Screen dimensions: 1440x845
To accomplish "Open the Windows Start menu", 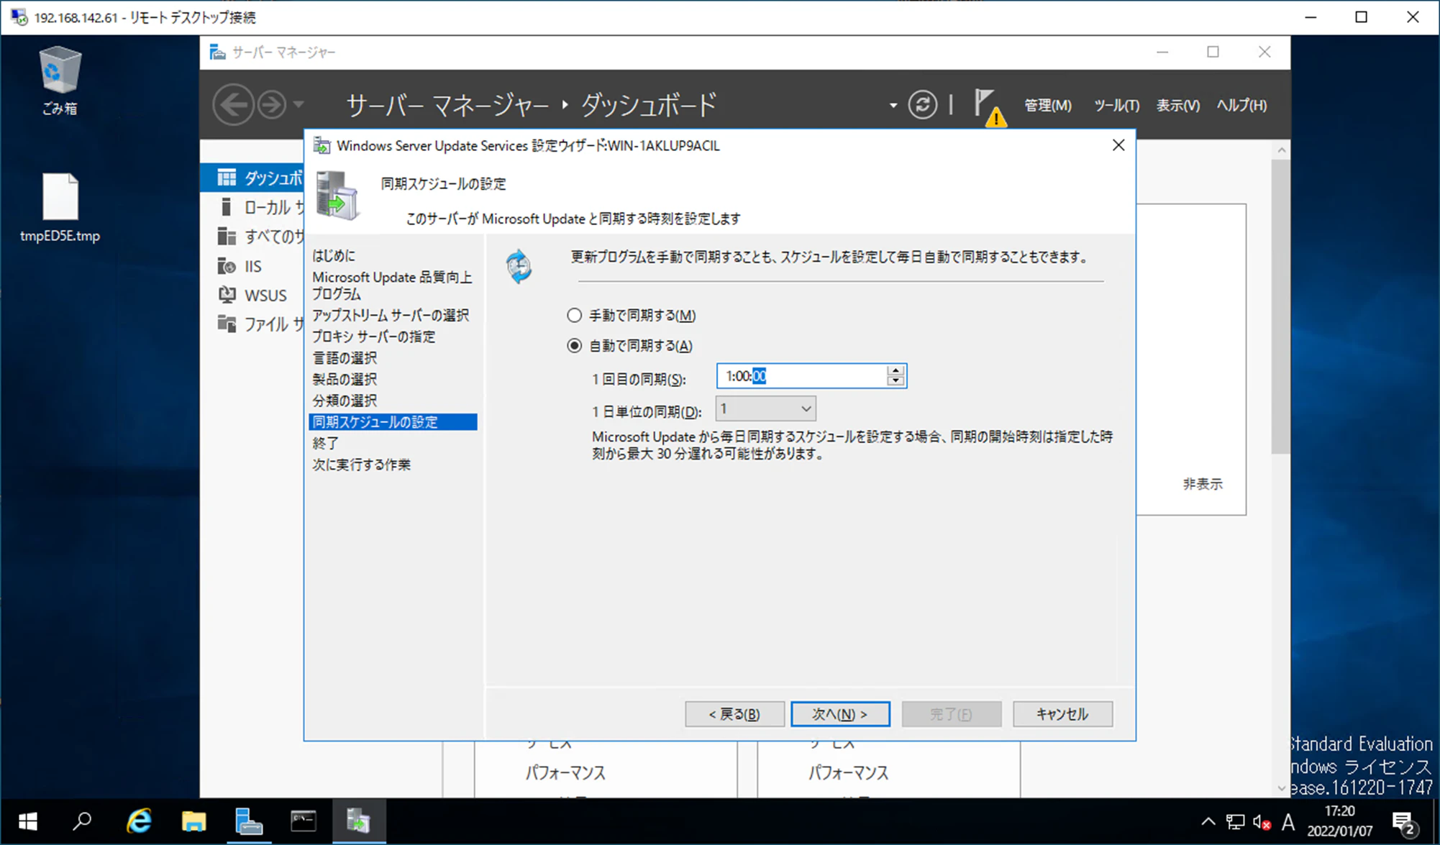I will pyautogui.click(x=27, y=821).
